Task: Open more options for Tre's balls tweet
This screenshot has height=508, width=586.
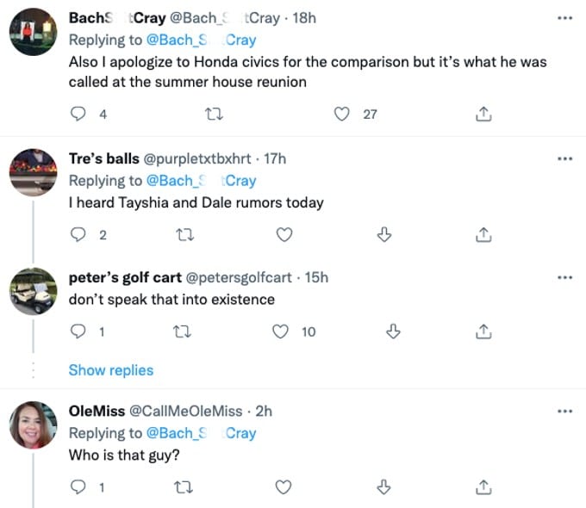Action: tap(564, 158)
